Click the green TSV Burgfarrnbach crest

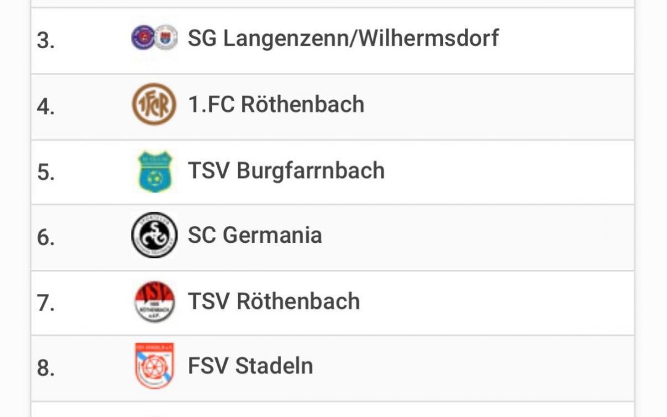(154, 171)
